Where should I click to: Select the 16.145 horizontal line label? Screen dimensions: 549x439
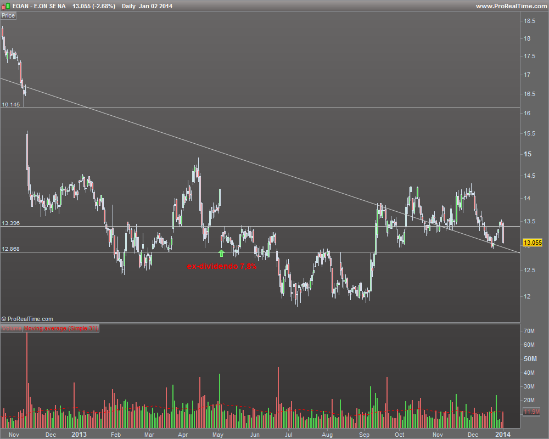coord(11,104)
